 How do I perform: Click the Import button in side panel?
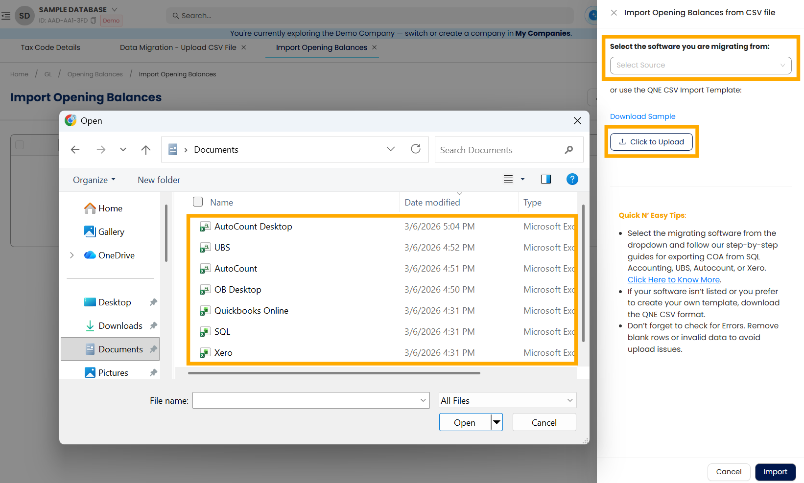(x=775, y=472)
